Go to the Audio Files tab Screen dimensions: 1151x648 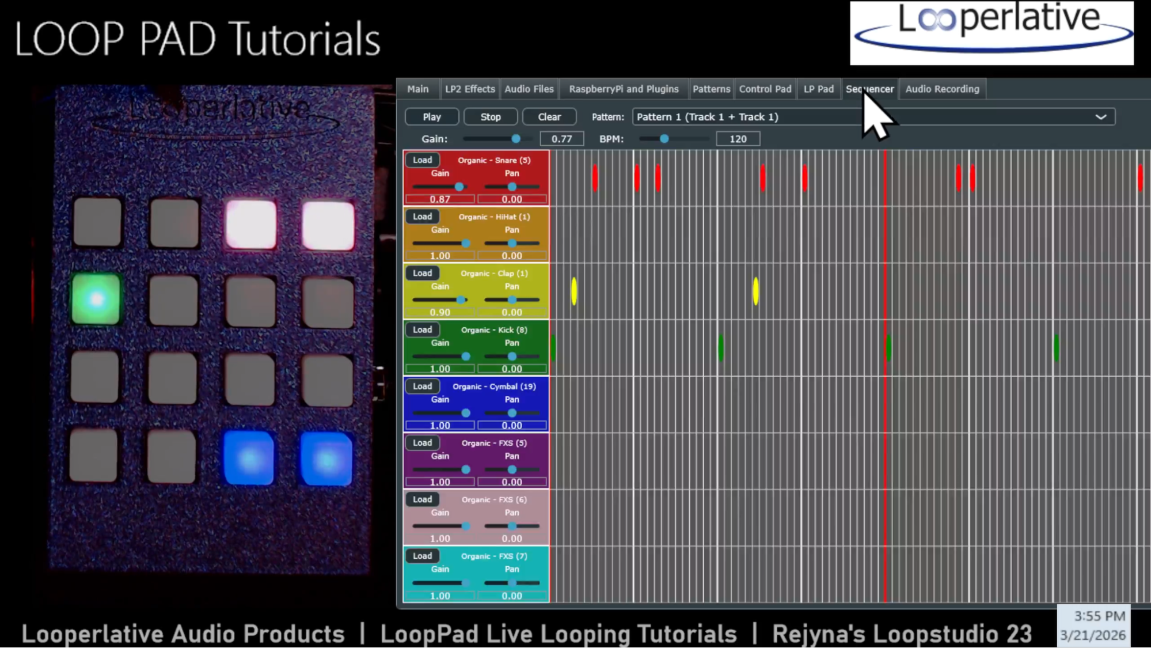tap(529, 89)
